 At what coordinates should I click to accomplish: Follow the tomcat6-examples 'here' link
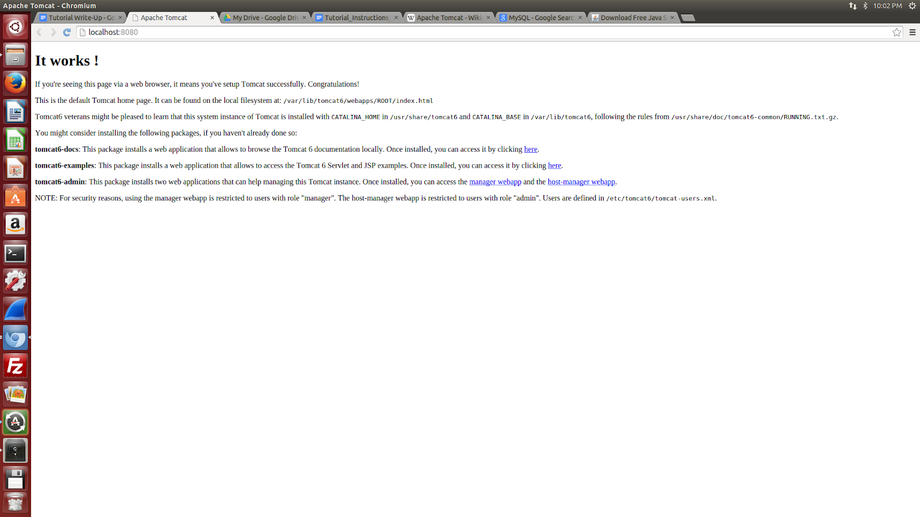[554, 165]
